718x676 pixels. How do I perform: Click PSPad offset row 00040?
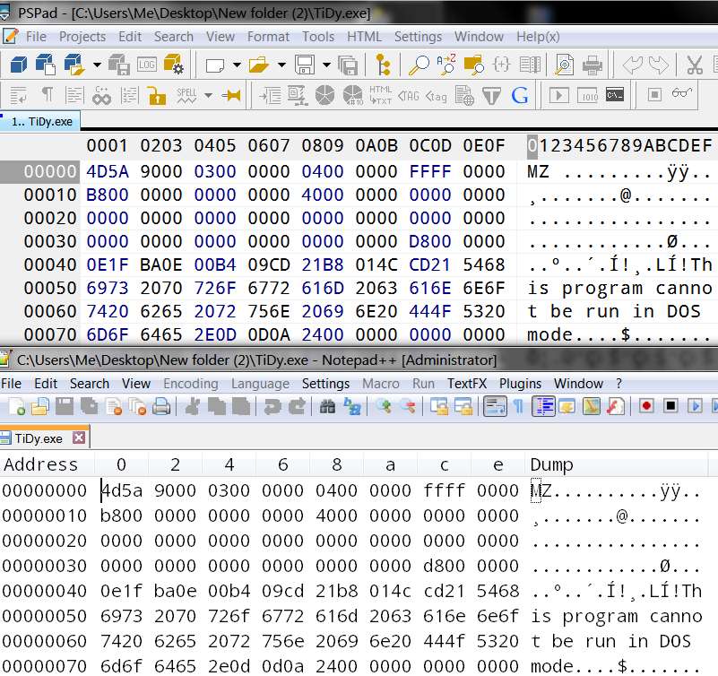50,264
